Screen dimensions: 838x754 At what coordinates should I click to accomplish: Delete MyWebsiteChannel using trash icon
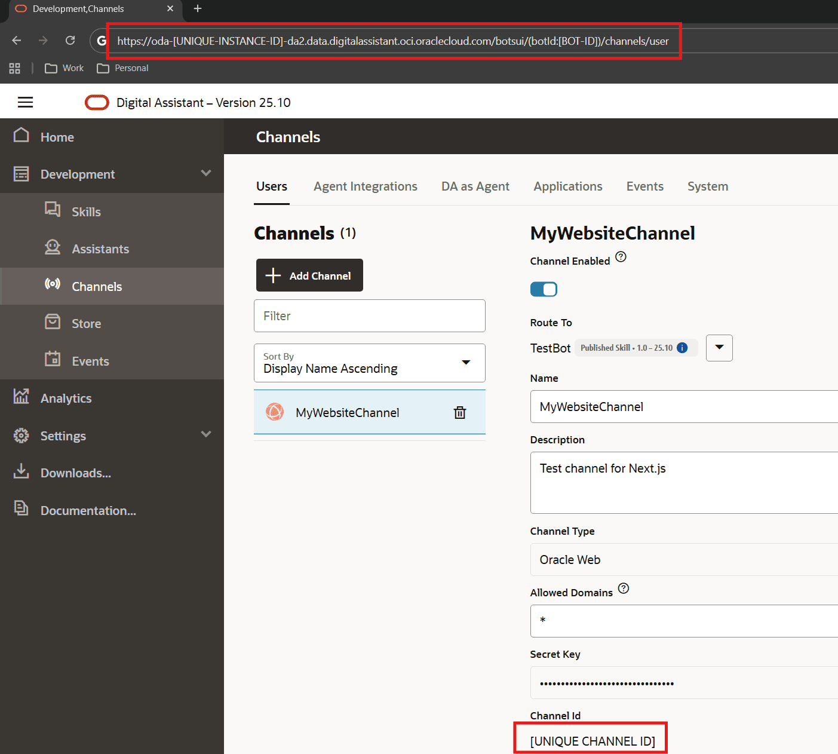coord(459,412)
